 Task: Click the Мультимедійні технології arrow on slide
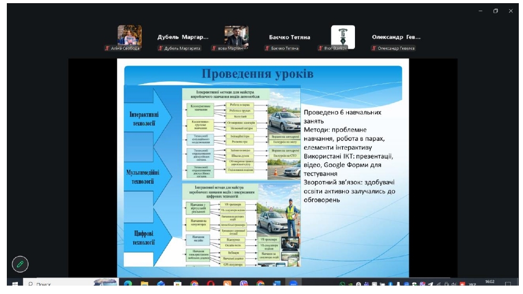tap(147, 176)
